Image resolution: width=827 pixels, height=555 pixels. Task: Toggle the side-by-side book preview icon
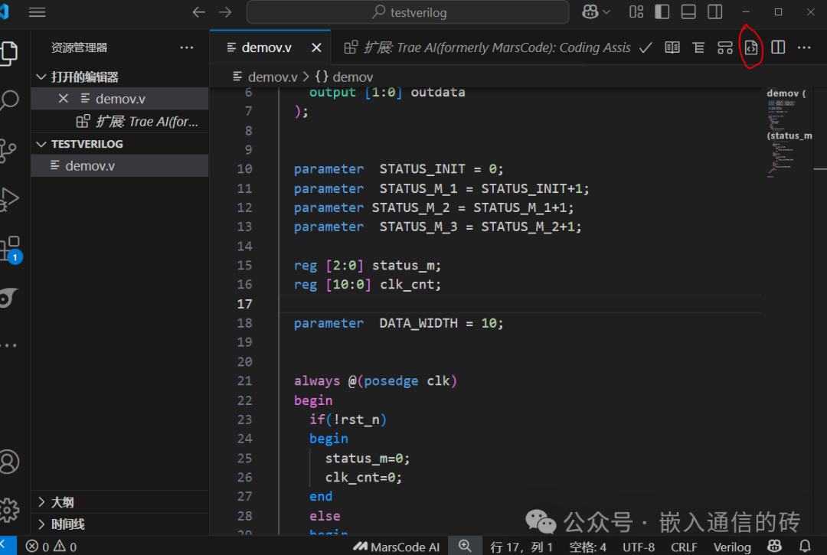(672, 47)
